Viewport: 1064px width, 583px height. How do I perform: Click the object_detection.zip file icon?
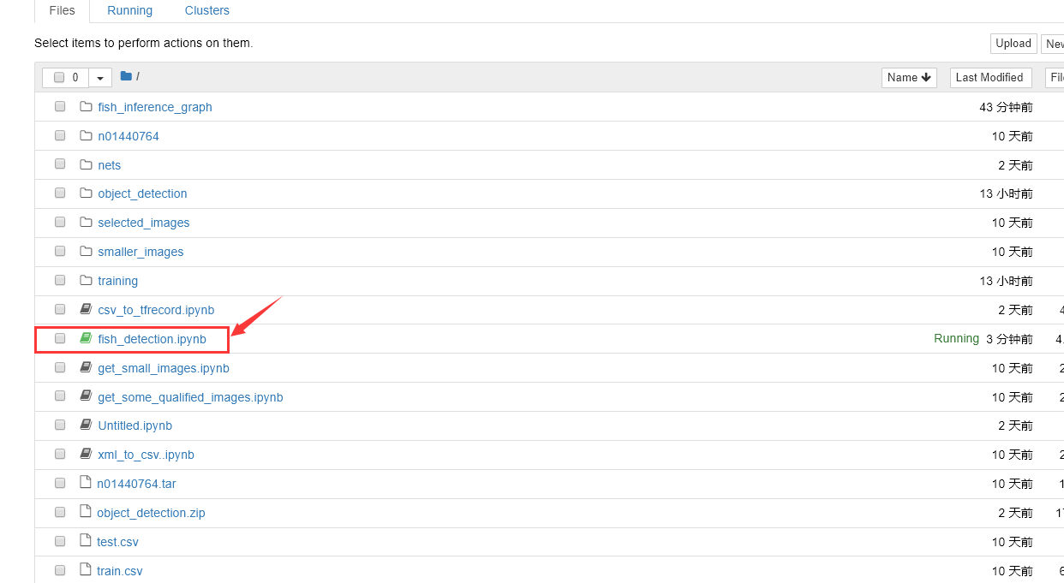[x=85, y=512]
